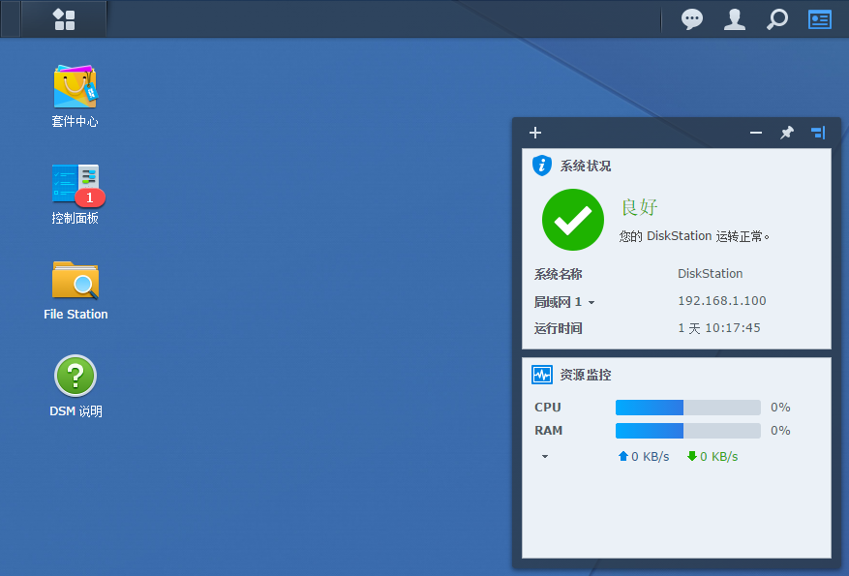Click the upload speed 0 KB/s indicator
The height and width of the screenshot is (576, 849).
pyautogui.click(x=643, y=456)
